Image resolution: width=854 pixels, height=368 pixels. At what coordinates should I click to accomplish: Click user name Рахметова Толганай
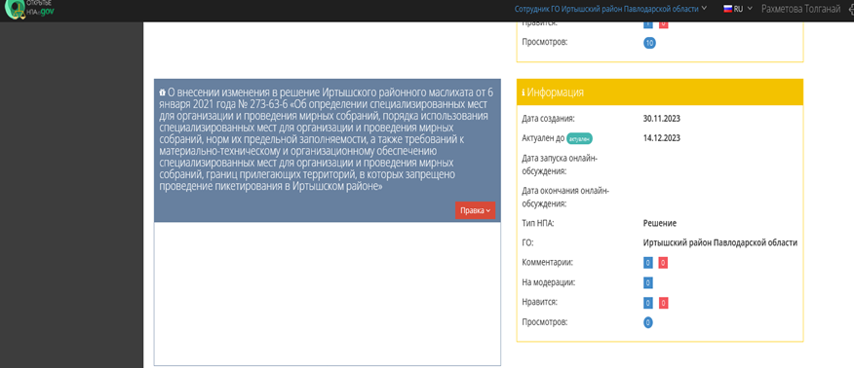pyautogui.click(x=800, y=9)
